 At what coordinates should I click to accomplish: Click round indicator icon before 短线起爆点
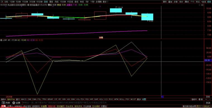(x=28, y=5)
